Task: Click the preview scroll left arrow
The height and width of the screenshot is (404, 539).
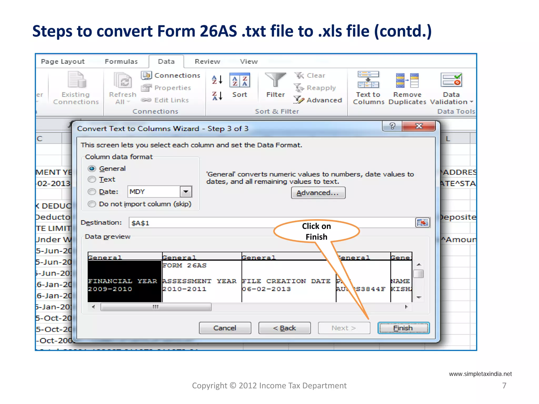Action: click(93, 307)
